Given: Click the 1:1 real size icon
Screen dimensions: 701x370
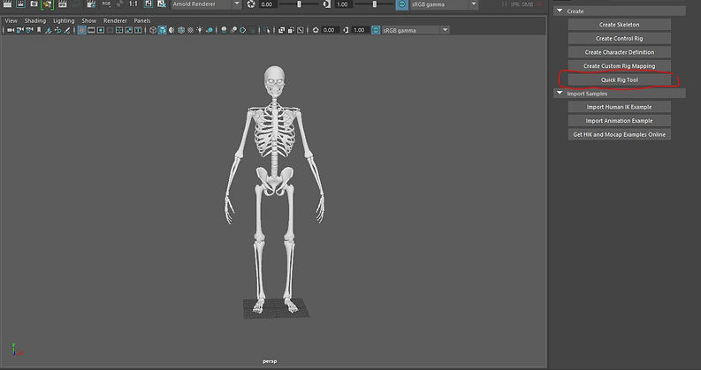Looking at the screenshot, I should (x=133, y=4).
